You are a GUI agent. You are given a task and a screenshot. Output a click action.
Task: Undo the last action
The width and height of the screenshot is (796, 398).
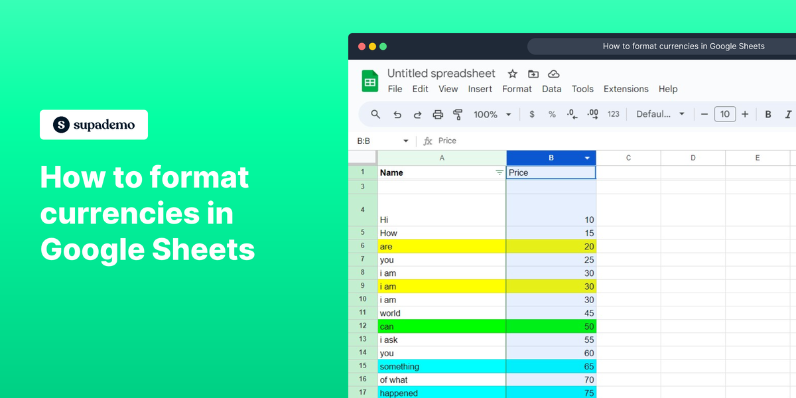pyautogui.click(x=397, y=114)
